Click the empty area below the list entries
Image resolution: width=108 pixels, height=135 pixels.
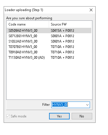click(49, 79)
